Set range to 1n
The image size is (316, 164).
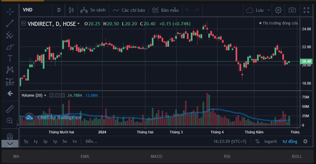(75, 141)
